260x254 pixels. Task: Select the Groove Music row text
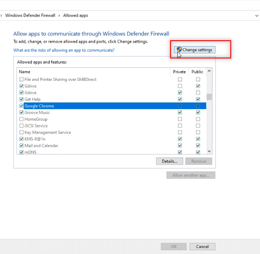(37, 113)
